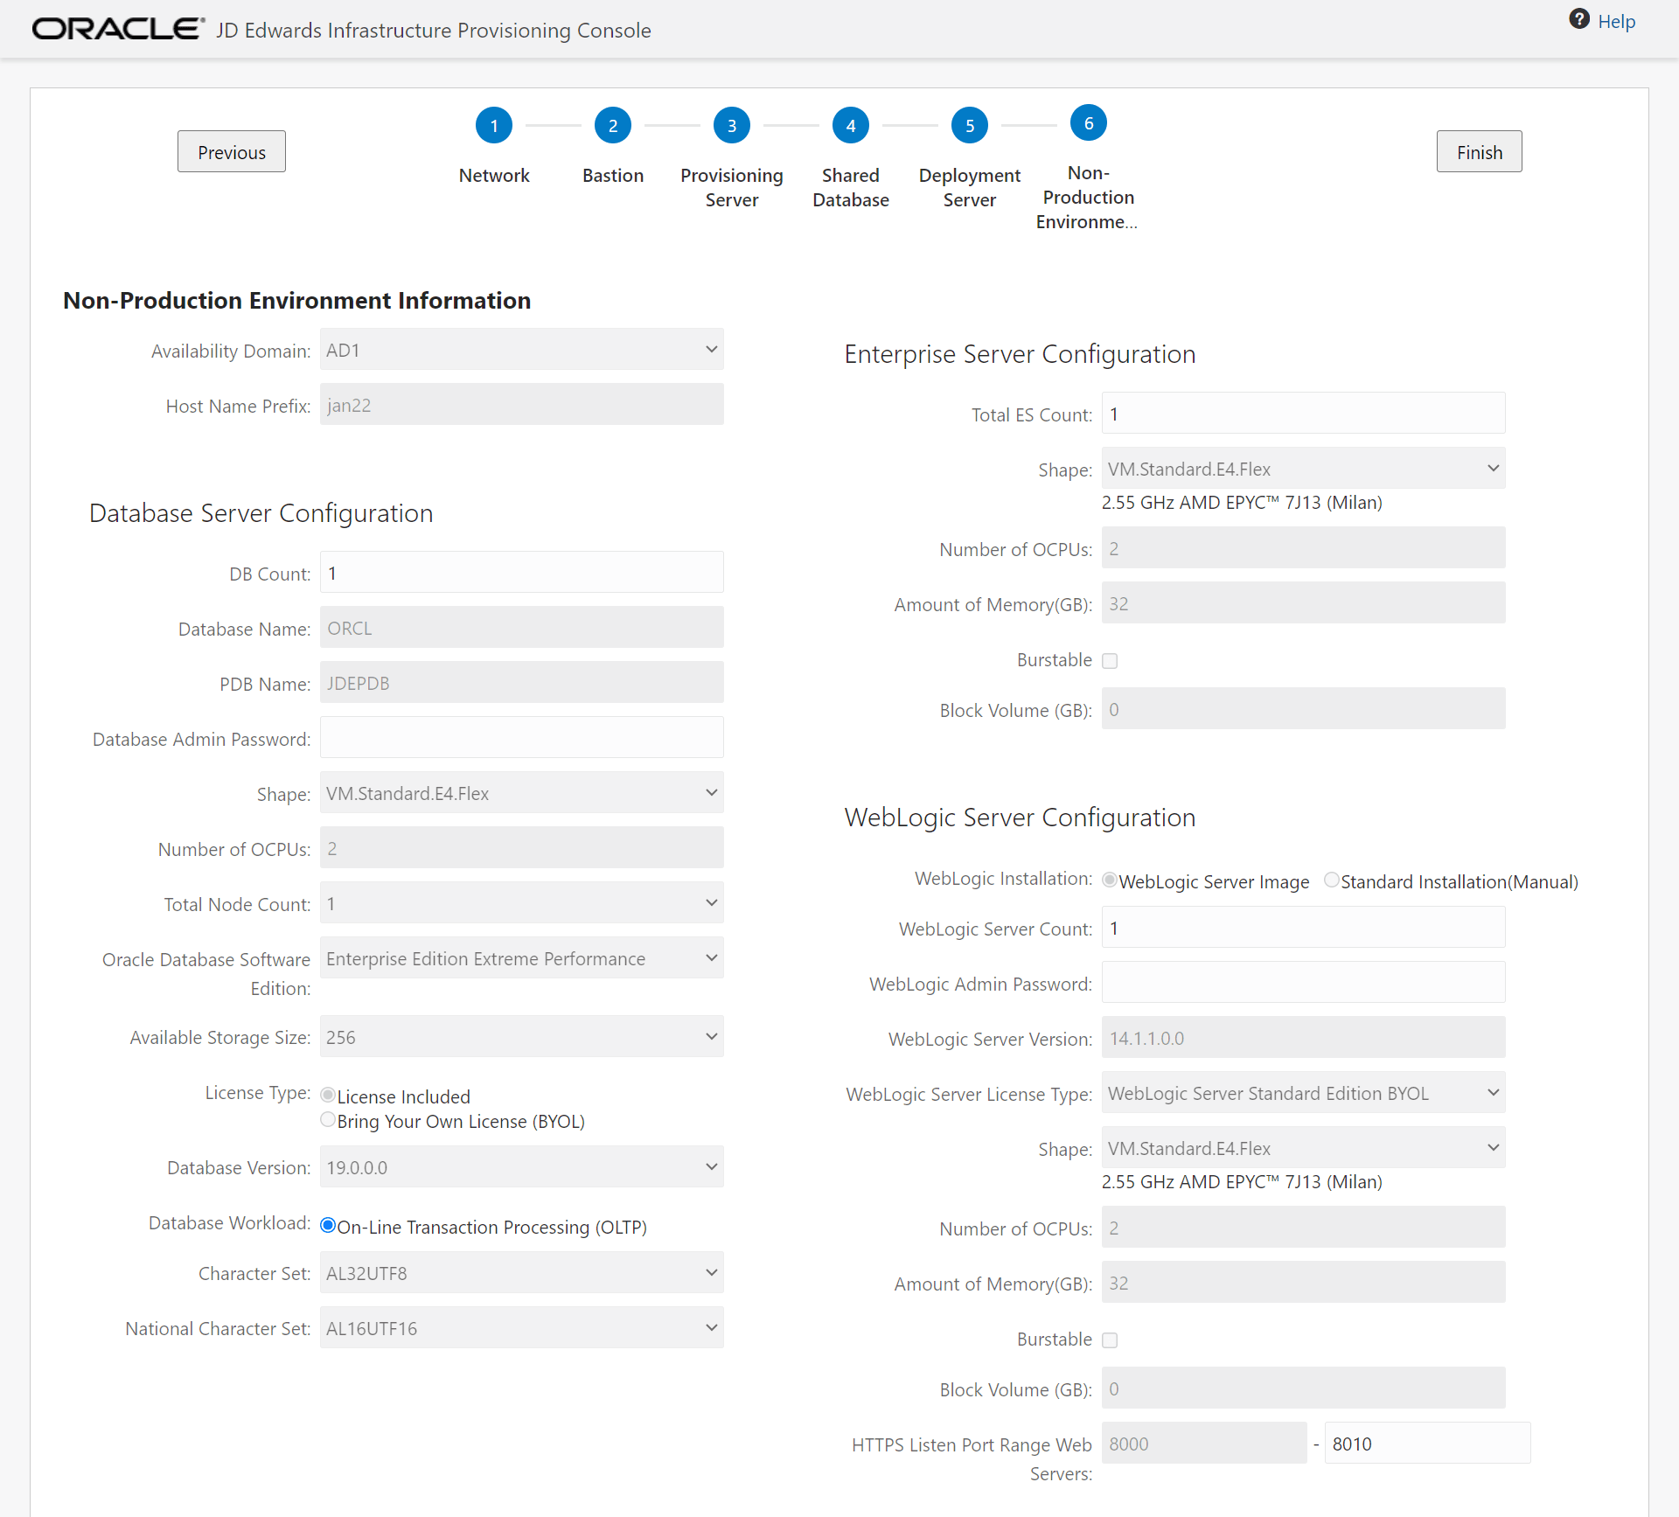Select Bring Your Own License (BYOL) option
The width and height of the screenshot is (1679, 1517).
[328, 1120]
